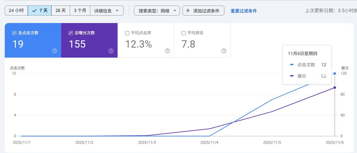Open the 搜索类型：网络 dropdown
This screenshot has height=153, width=357.
[157, 11]
